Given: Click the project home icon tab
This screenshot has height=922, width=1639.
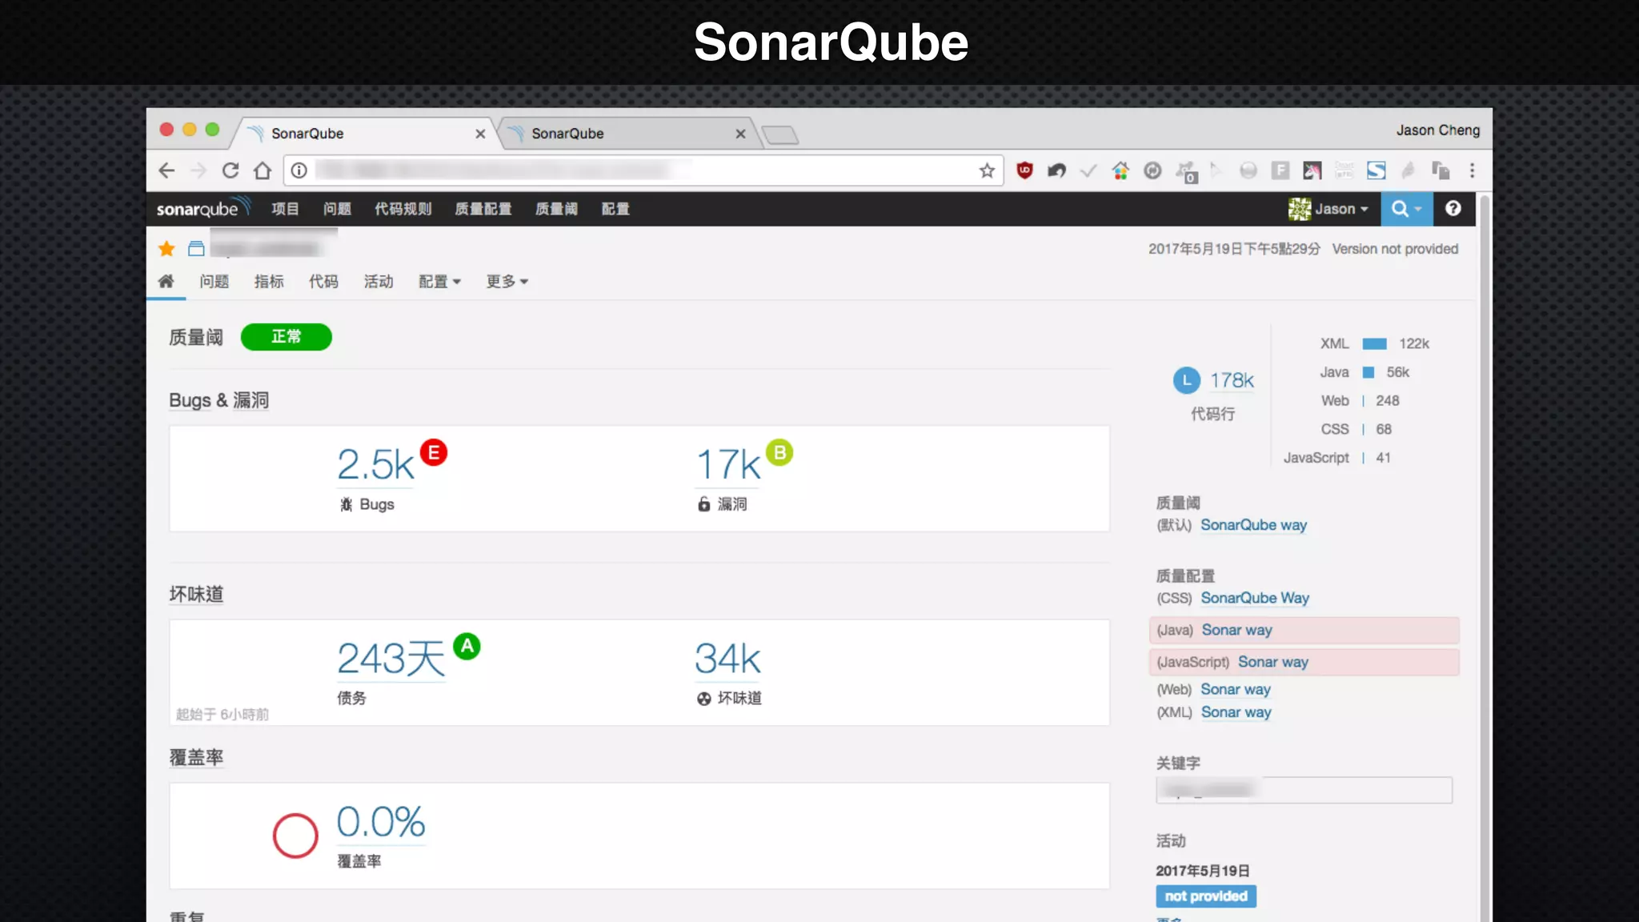Looking at the screenshot, I should point(166,281).
